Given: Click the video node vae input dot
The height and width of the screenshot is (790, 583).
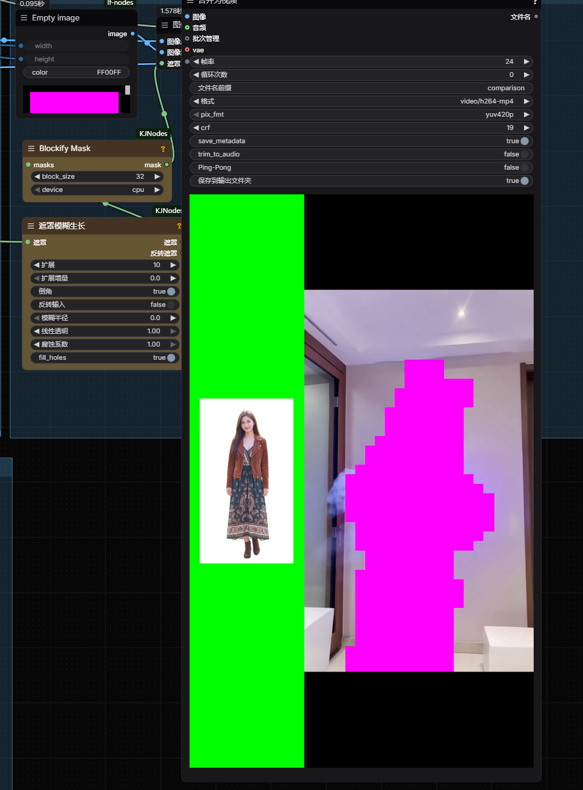Looking at the screenshot, I should [187, 50].
